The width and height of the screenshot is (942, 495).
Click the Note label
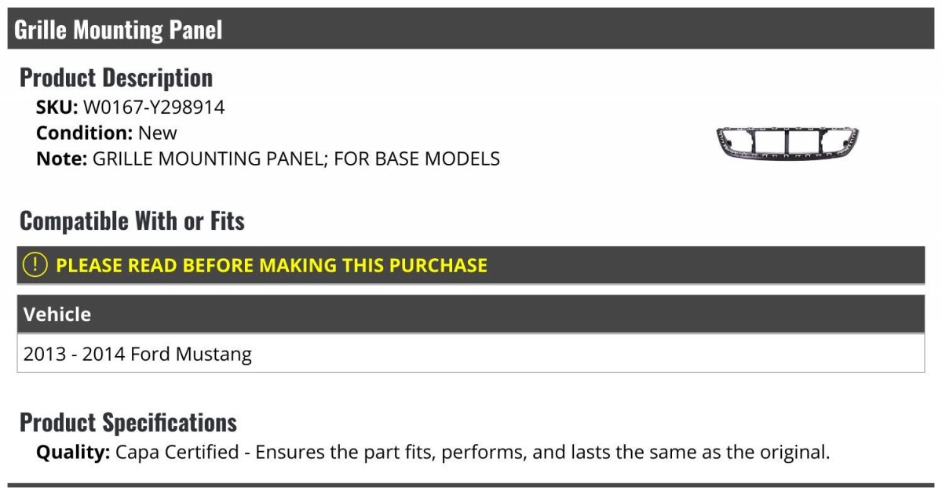tap(61, 158)
